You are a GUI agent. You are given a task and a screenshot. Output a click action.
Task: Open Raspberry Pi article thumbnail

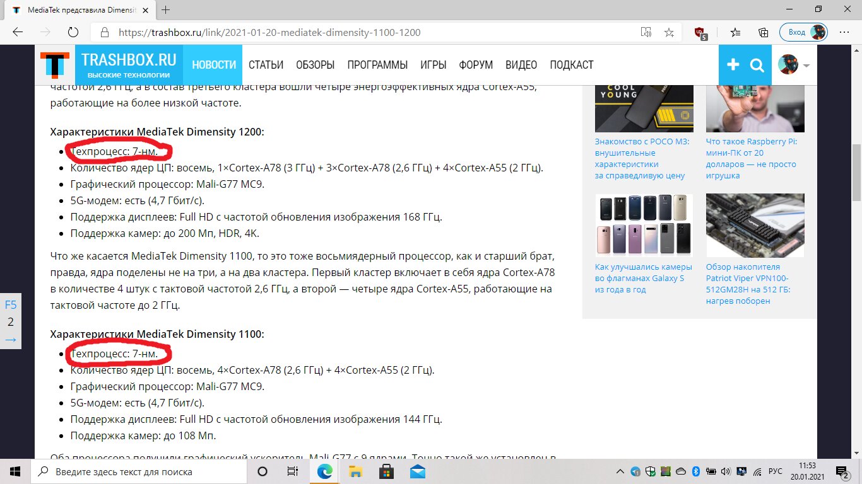coord(755,108)
